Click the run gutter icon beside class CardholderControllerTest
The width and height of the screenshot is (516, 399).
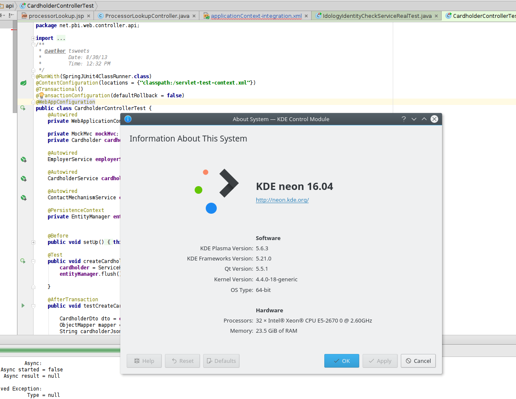[23, 108]
